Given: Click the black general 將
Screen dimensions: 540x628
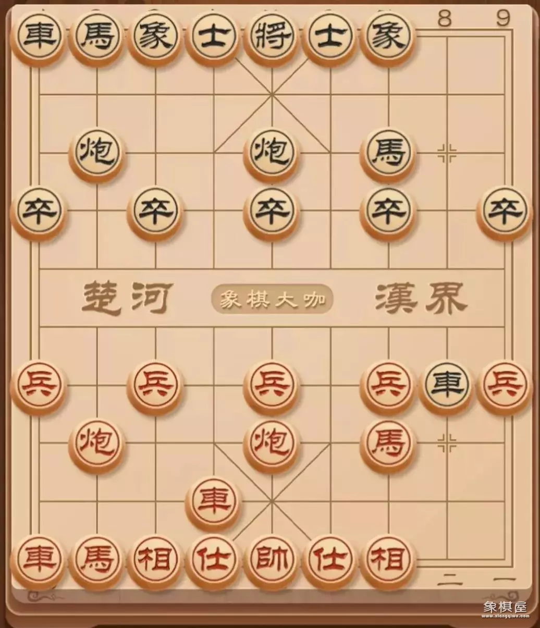Looking at the screenshot, I should click(271, 38).
